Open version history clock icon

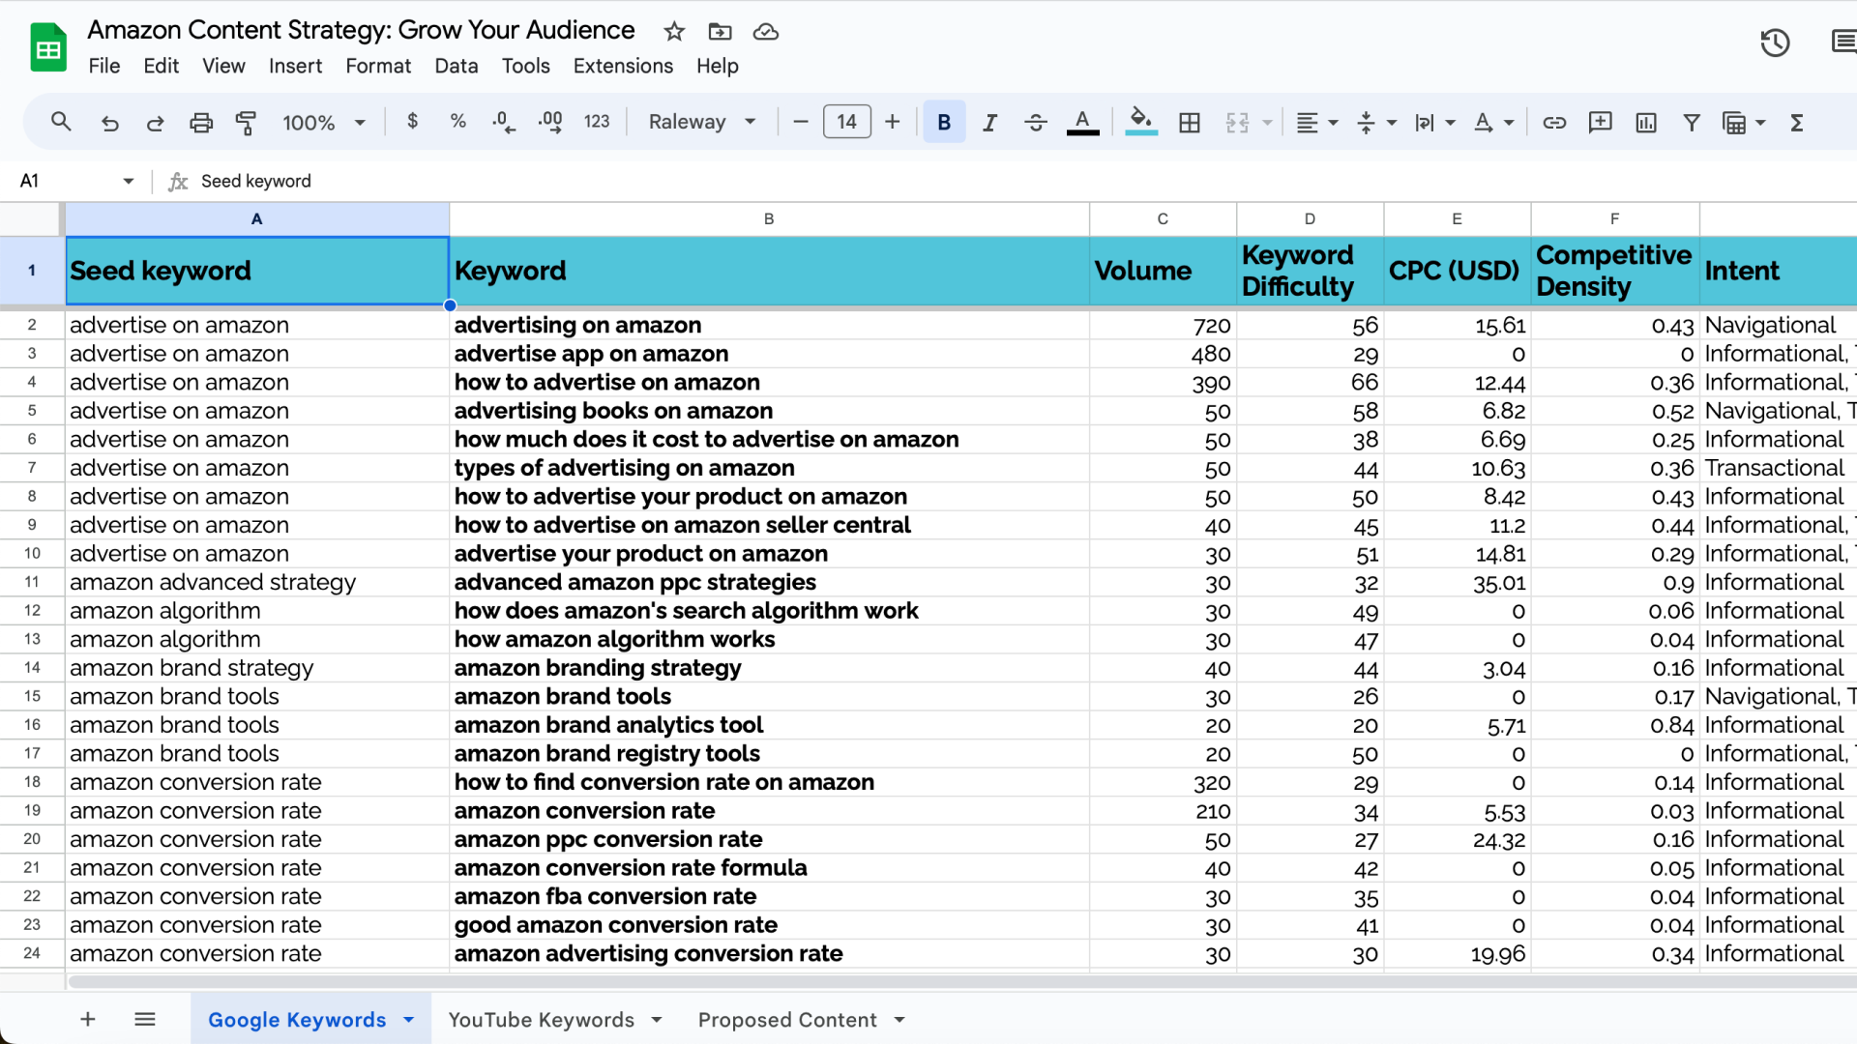click(x=1775, y=43)
